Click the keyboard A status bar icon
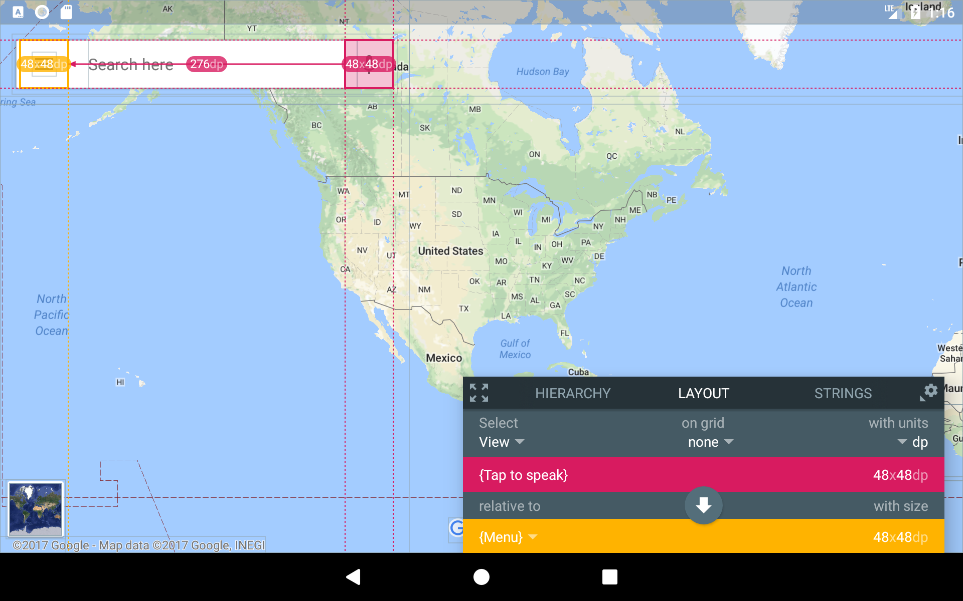Screen dimensions: 963x601 point(18,12)
